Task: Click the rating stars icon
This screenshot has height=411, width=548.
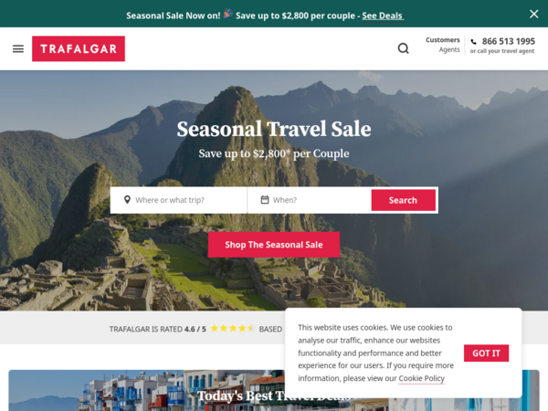Action: [232, 329]
